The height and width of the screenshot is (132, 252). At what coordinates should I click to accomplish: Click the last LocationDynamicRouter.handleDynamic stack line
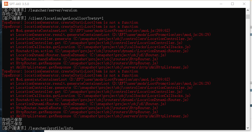click(88, 104)
